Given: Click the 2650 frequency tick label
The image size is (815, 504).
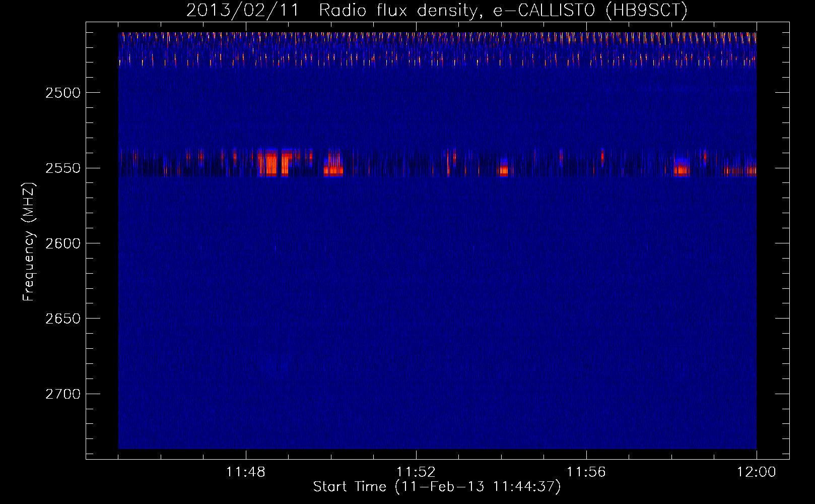Looking at the screenshot, I should point(63,319).
